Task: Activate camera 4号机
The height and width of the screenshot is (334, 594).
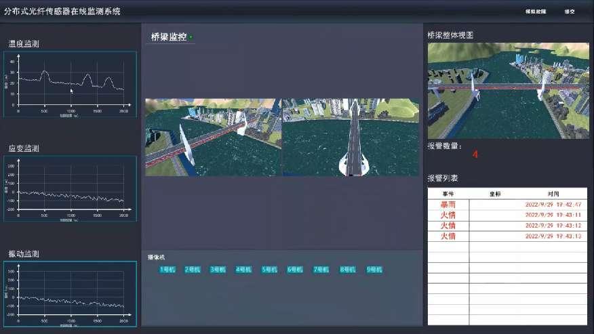Action: tap(244, 269)
